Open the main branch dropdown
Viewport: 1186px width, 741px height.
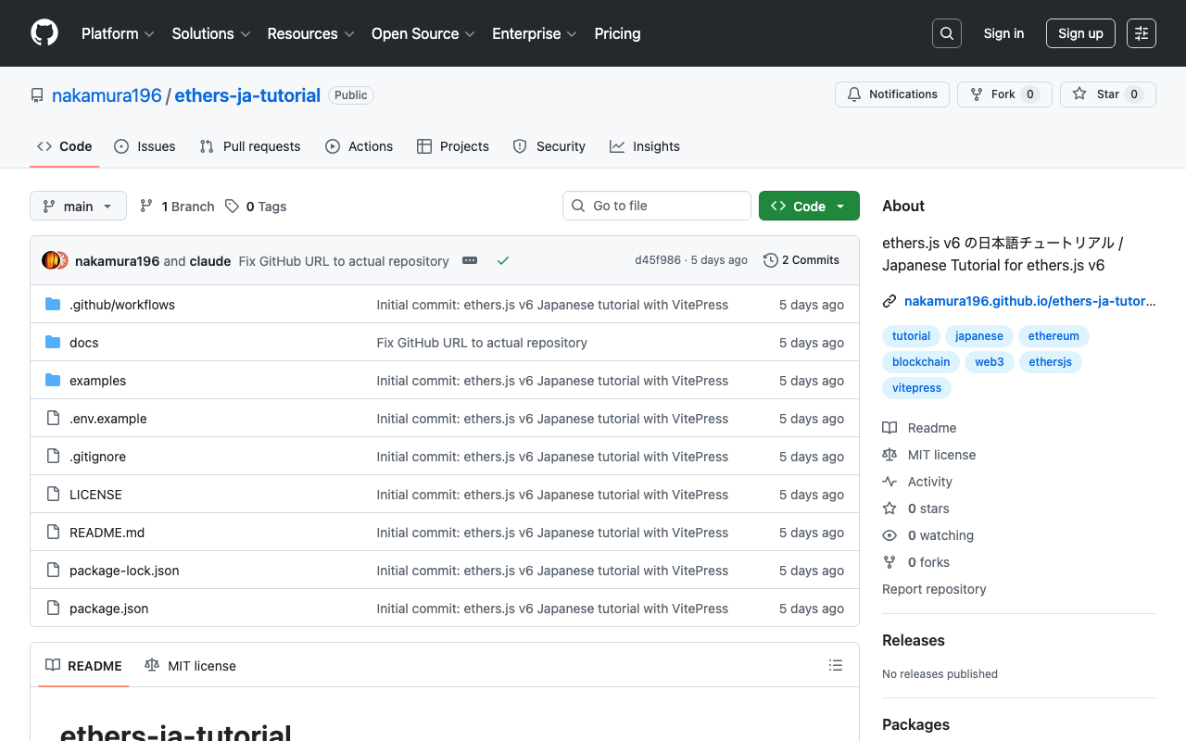(78, 206)
